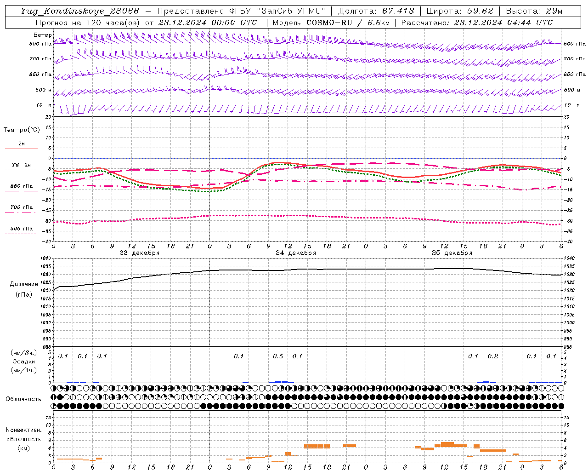The width and height of the screenshot is (588, 471).
Task: Click the Рассчитано: 23.12.2024 04:44 UTC timestamp
Action: (477, 23)
